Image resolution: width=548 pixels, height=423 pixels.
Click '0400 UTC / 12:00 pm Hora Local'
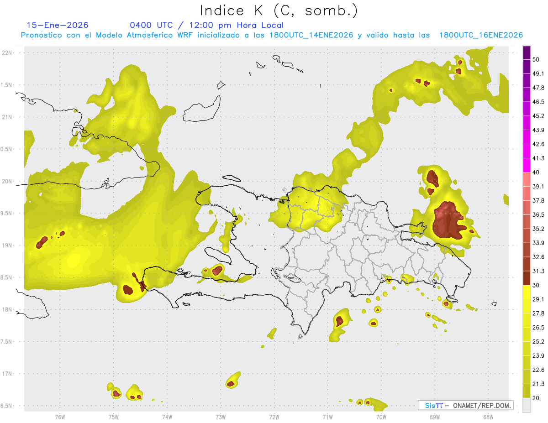click(x=207, y=25)
